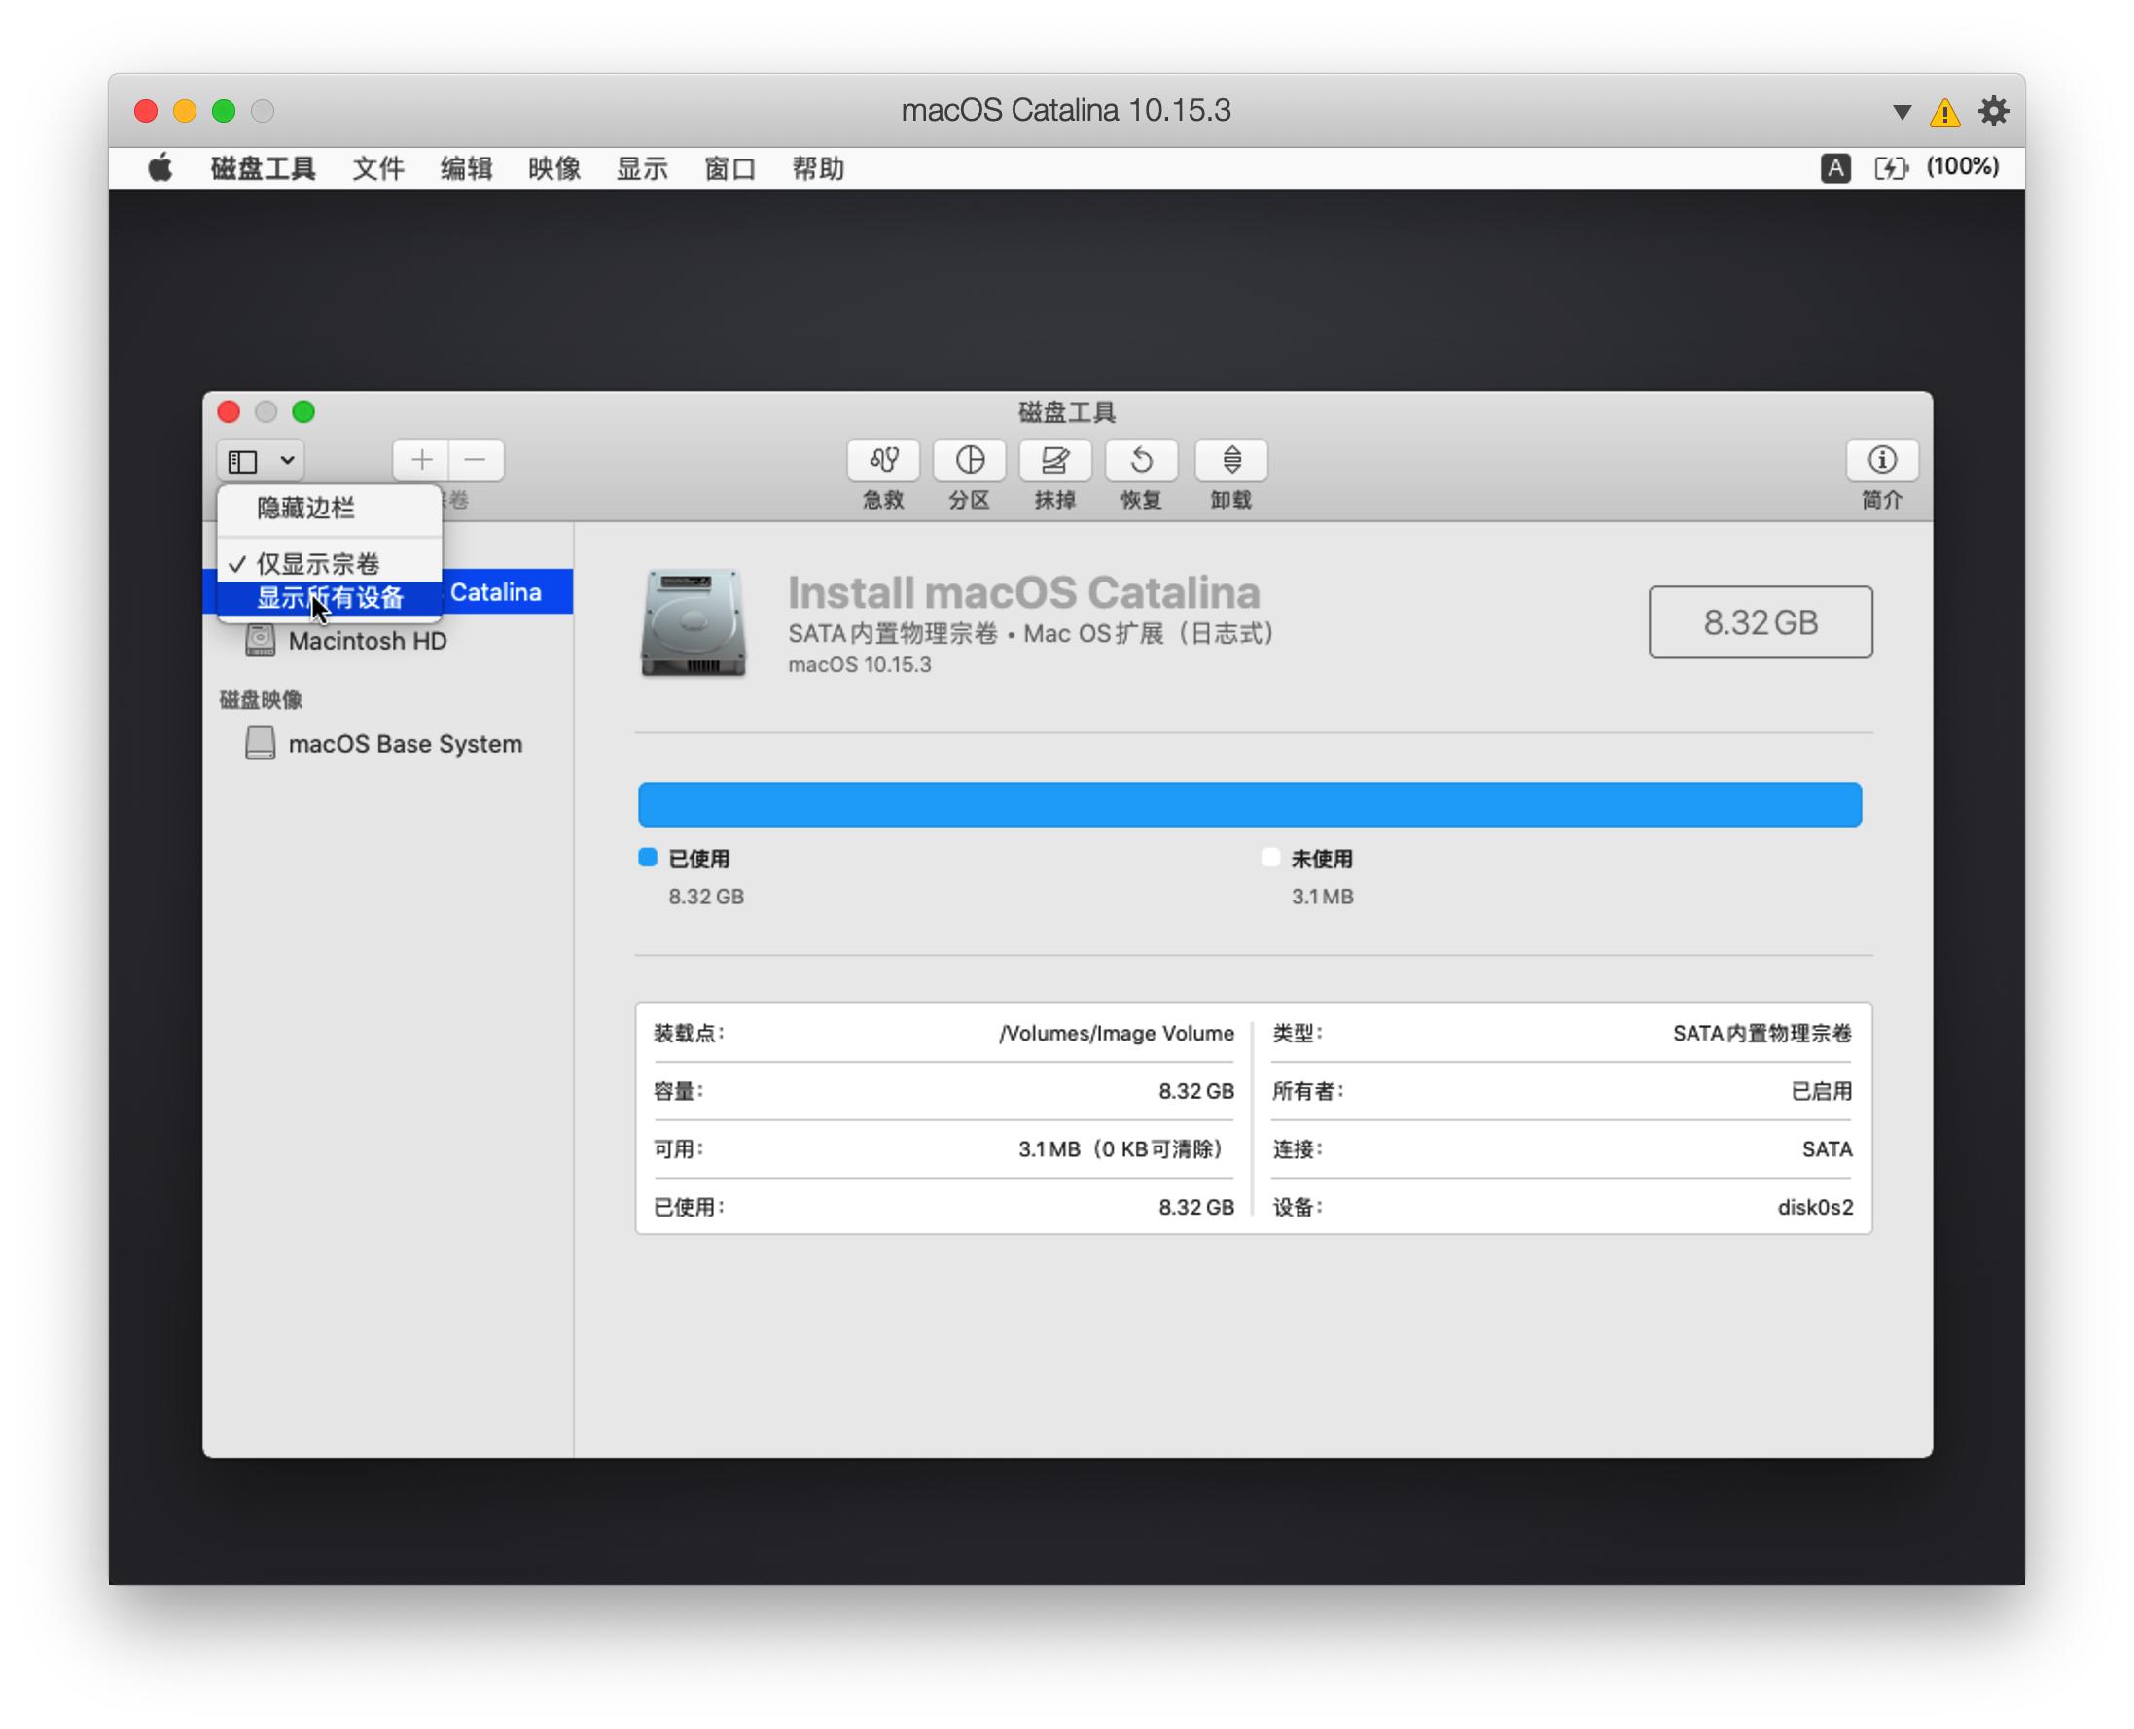Screen dimensions: 2134x1729
Task: Open the Partition (分区) tool
Action: (970, 460)
